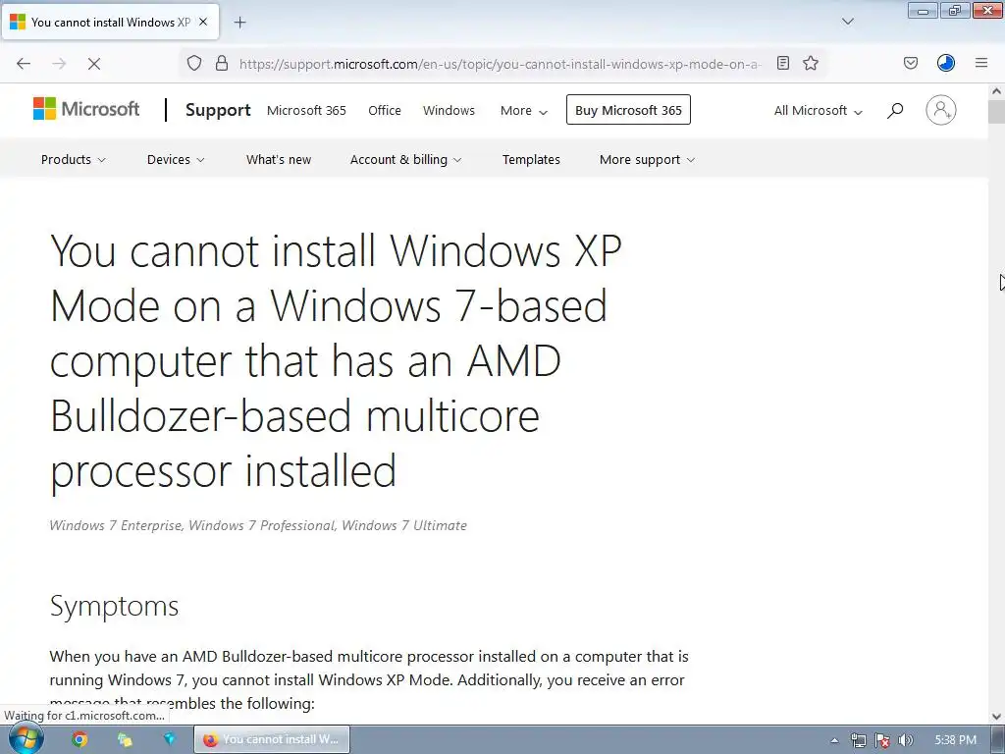Open a new tab with the plus button
This screenshot has height=754, width=1005.
click(x=239, y=23)
